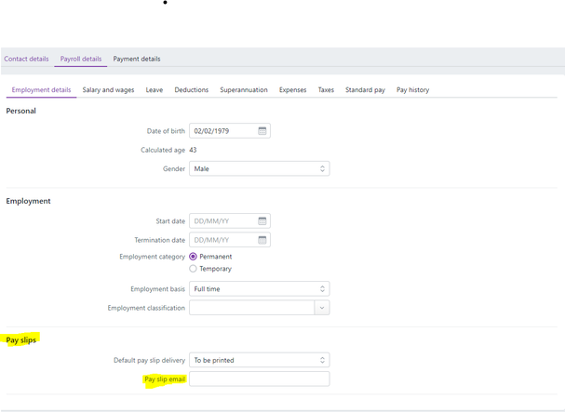
Task: Open the Termination date calendar picker
Action: point(262,240)
